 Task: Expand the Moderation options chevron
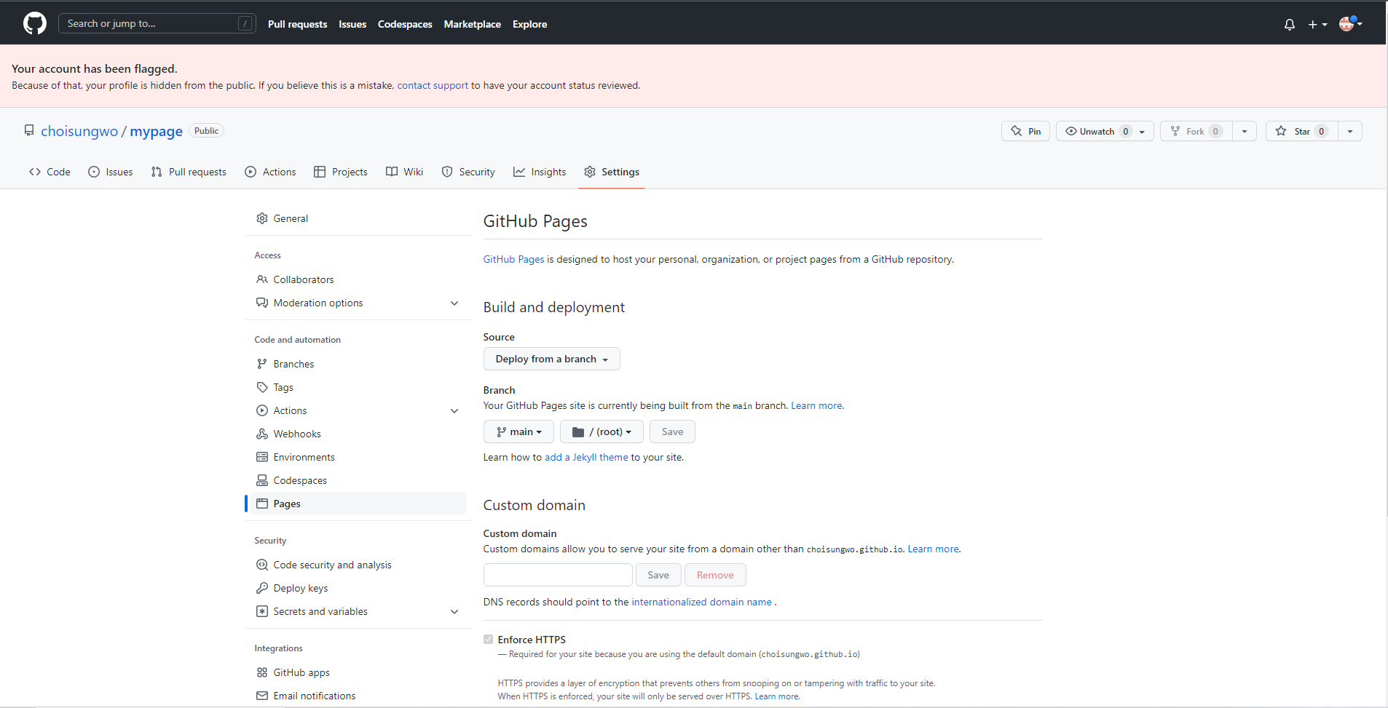[x=454, y=303]
